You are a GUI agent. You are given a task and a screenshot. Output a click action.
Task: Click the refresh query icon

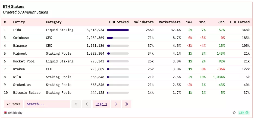(234, 113)
